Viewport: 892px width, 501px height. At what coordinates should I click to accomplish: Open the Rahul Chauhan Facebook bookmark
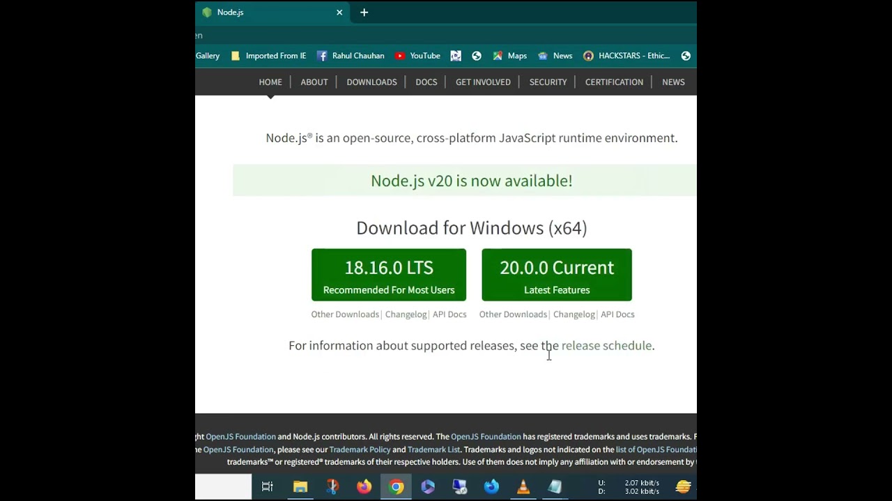[351, 56]
